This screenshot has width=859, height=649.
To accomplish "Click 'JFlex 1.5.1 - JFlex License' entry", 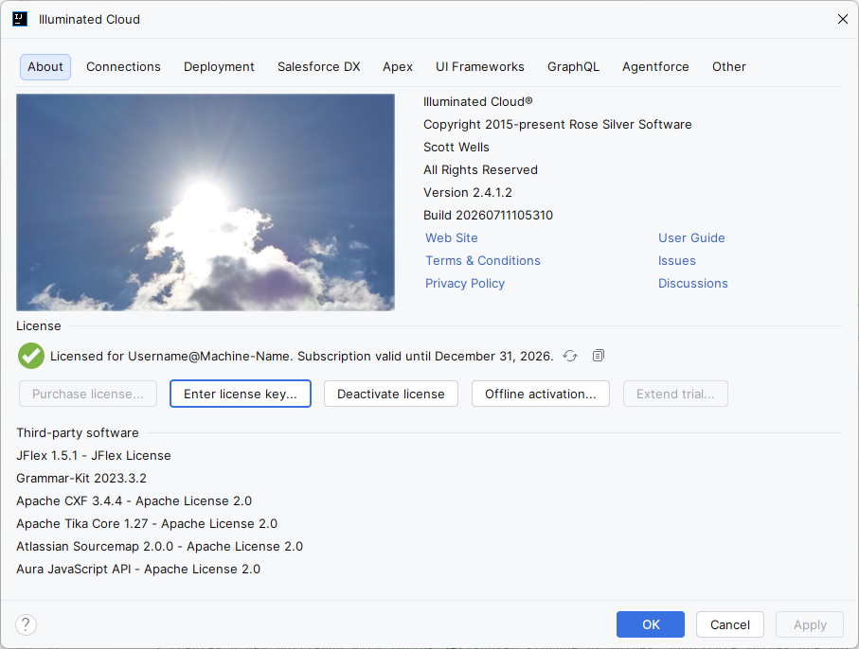I will pyautogui.click(x=94, y=455).
